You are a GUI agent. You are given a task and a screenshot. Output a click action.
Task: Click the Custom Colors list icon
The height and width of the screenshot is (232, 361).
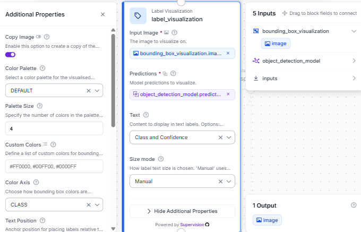(45, 144)
